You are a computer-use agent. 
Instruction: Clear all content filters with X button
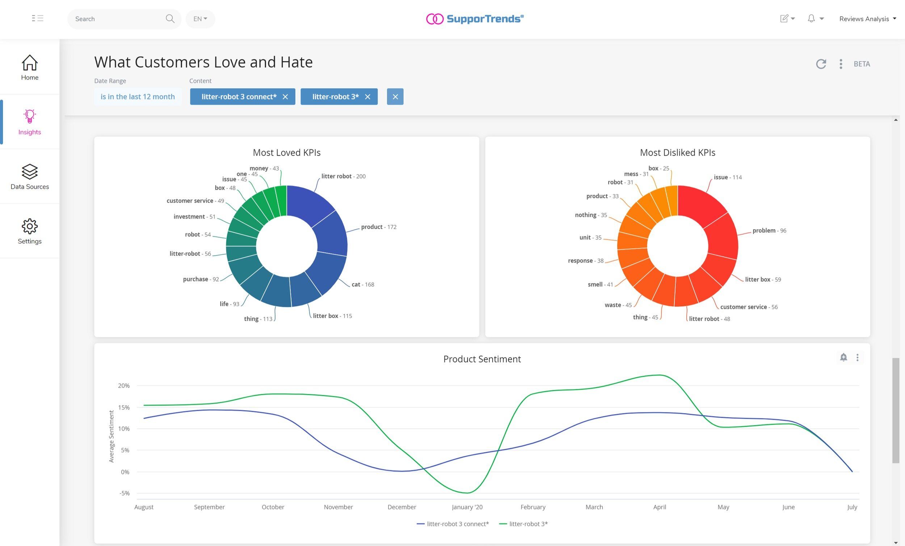click(x=395, y=97)
